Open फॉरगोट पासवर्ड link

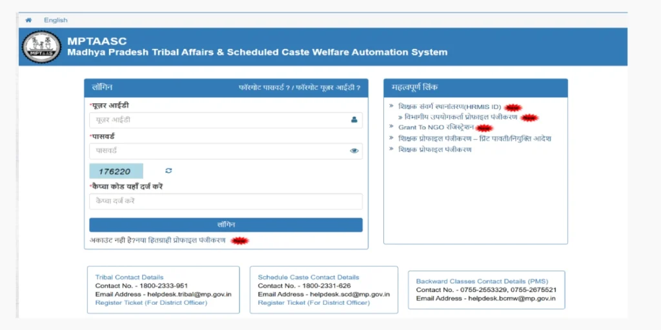[264, 88]
